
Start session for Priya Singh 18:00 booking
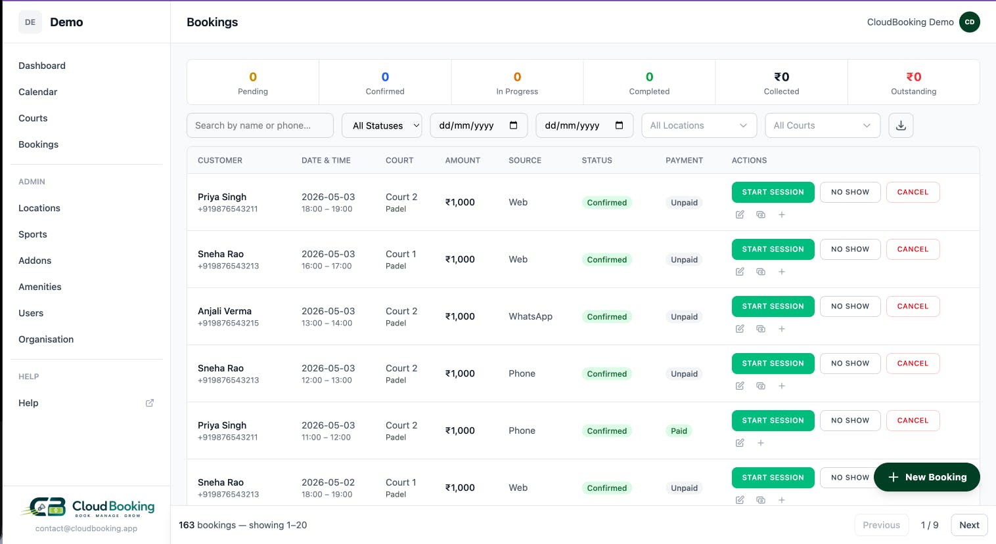click(773, 192)
